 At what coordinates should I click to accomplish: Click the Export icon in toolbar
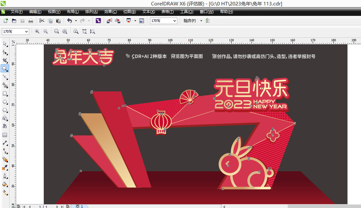[118, 21]
